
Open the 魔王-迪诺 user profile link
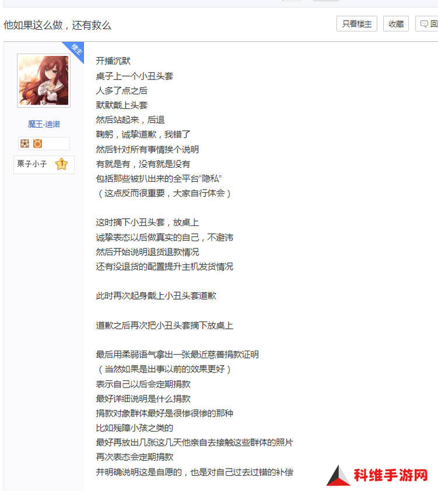pyautogui.click(x=44, y=125)
